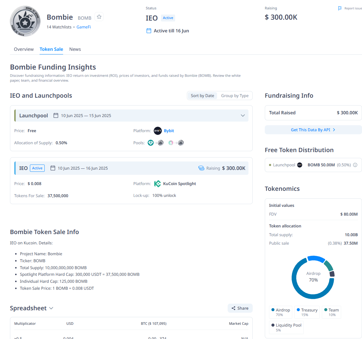Switch to the Overview tab
Image resolution: width=362 pixels, height=339 pixels.
24,49
